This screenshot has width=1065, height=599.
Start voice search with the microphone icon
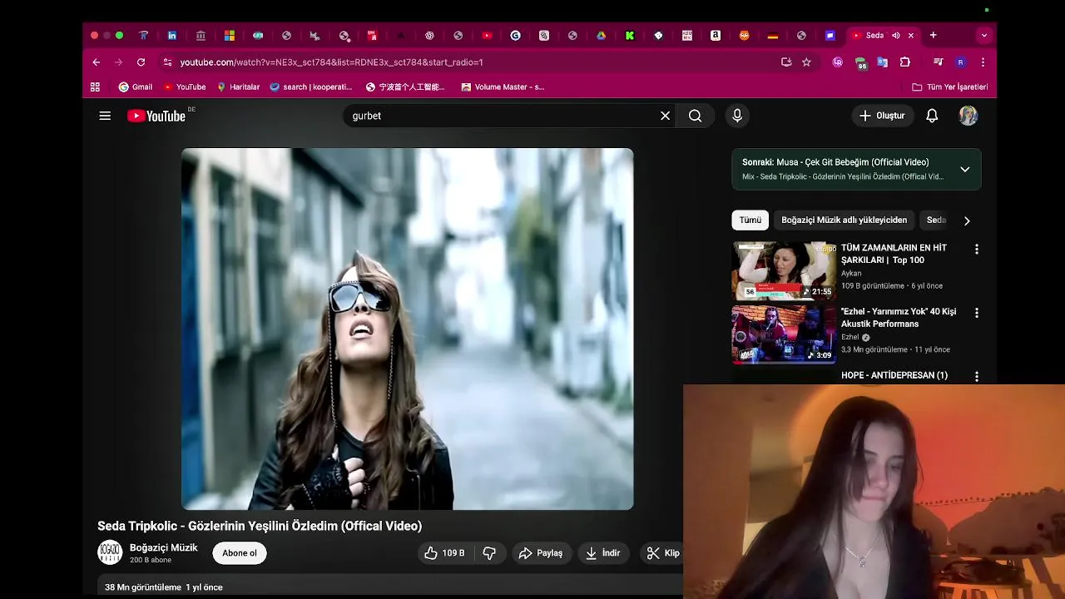coord(737,116)
